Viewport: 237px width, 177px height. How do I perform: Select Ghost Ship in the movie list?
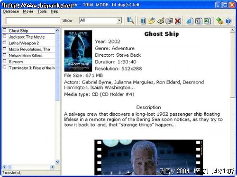(x=32, y=31)
